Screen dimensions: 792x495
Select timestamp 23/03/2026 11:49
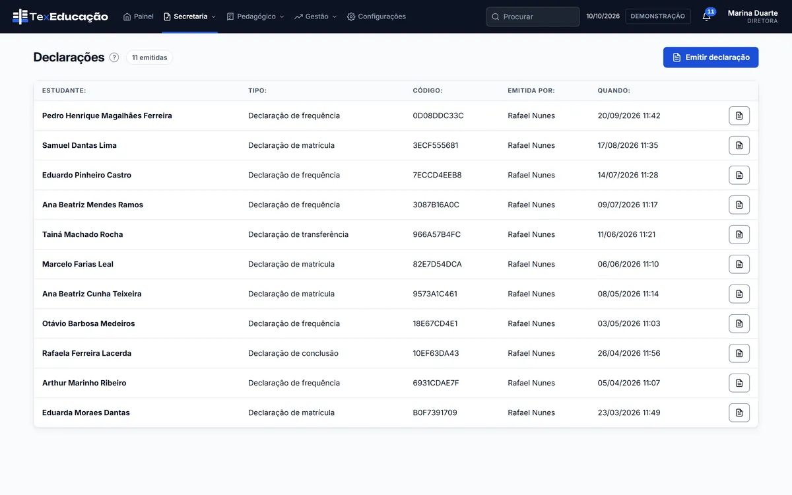point(629,412)
